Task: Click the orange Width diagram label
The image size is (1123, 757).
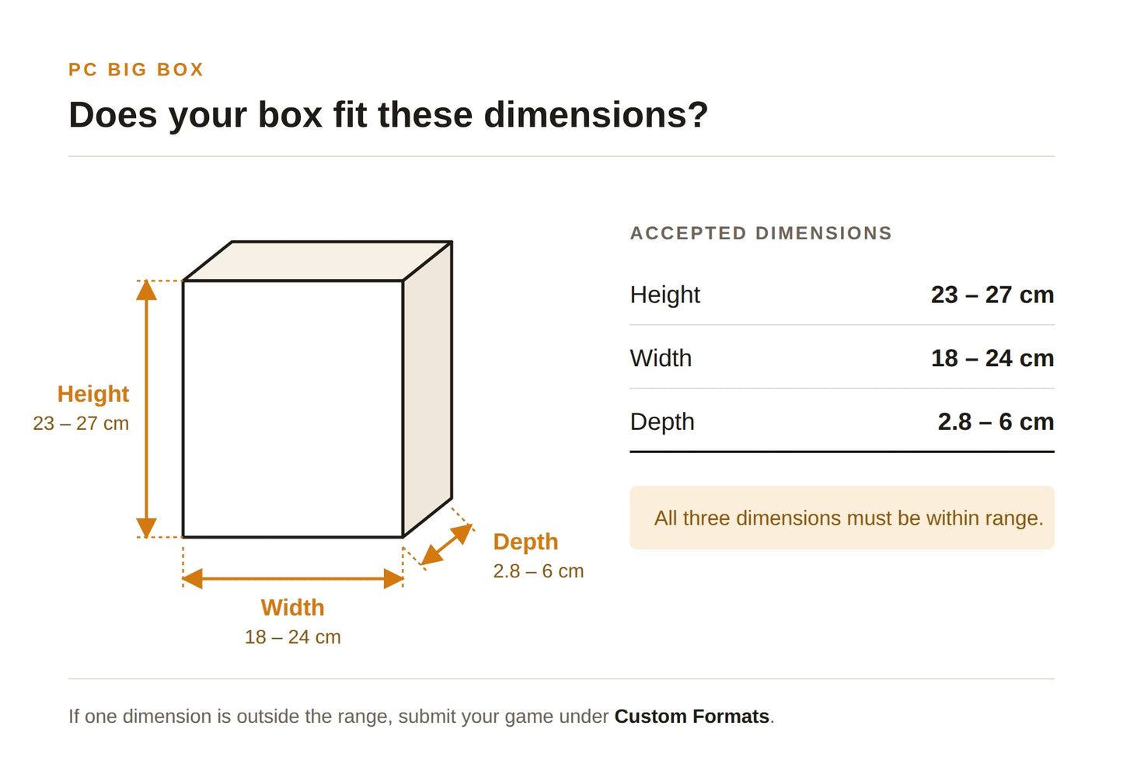Action: [x=292, y=608]
